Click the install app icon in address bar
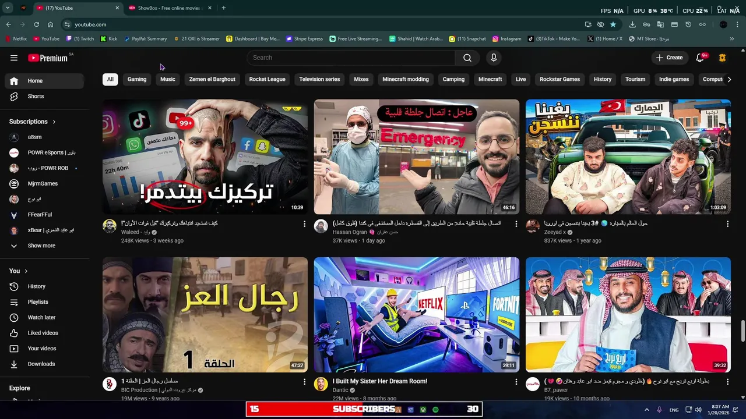This screenshot has height=419, width=746. click(x=588, y=24)
